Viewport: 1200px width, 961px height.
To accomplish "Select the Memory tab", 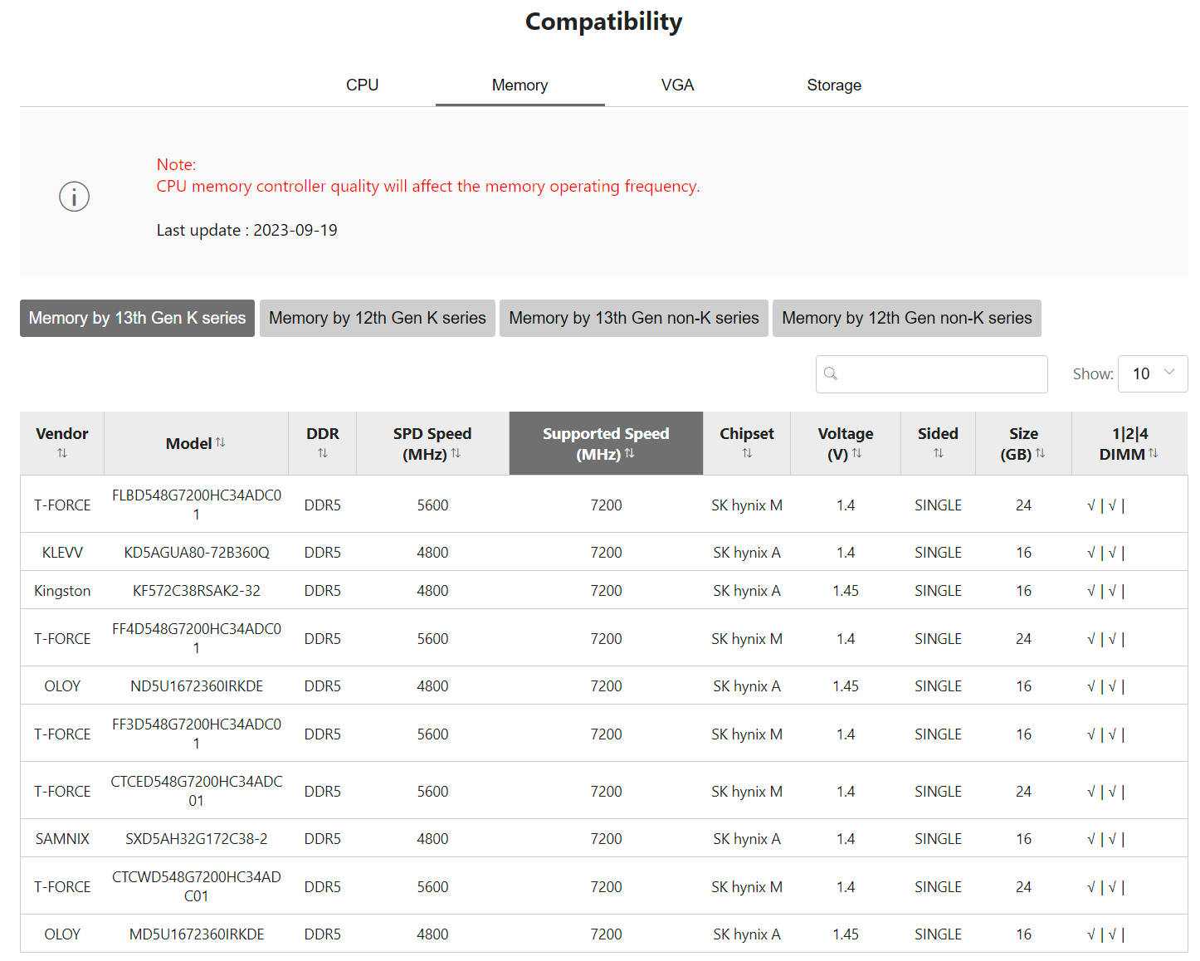I will 520,85.
